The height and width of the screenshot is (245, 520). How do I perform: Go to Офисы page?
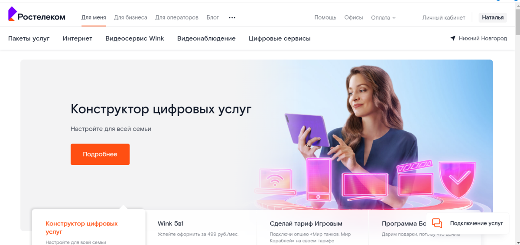tap(354, 18)
